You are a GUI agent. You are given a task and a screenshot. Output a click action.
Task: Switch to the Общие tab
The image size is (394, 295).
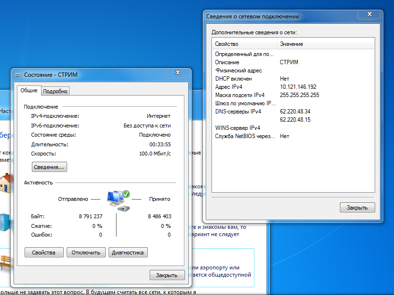click(29, 90)
